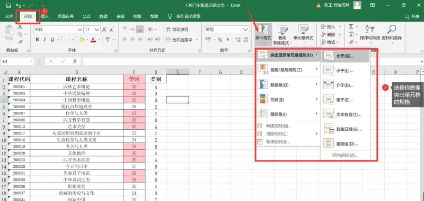This screenshot has width=424, height=201.
Task: Click the fill color yellow swatch icon
Action: 82,40
